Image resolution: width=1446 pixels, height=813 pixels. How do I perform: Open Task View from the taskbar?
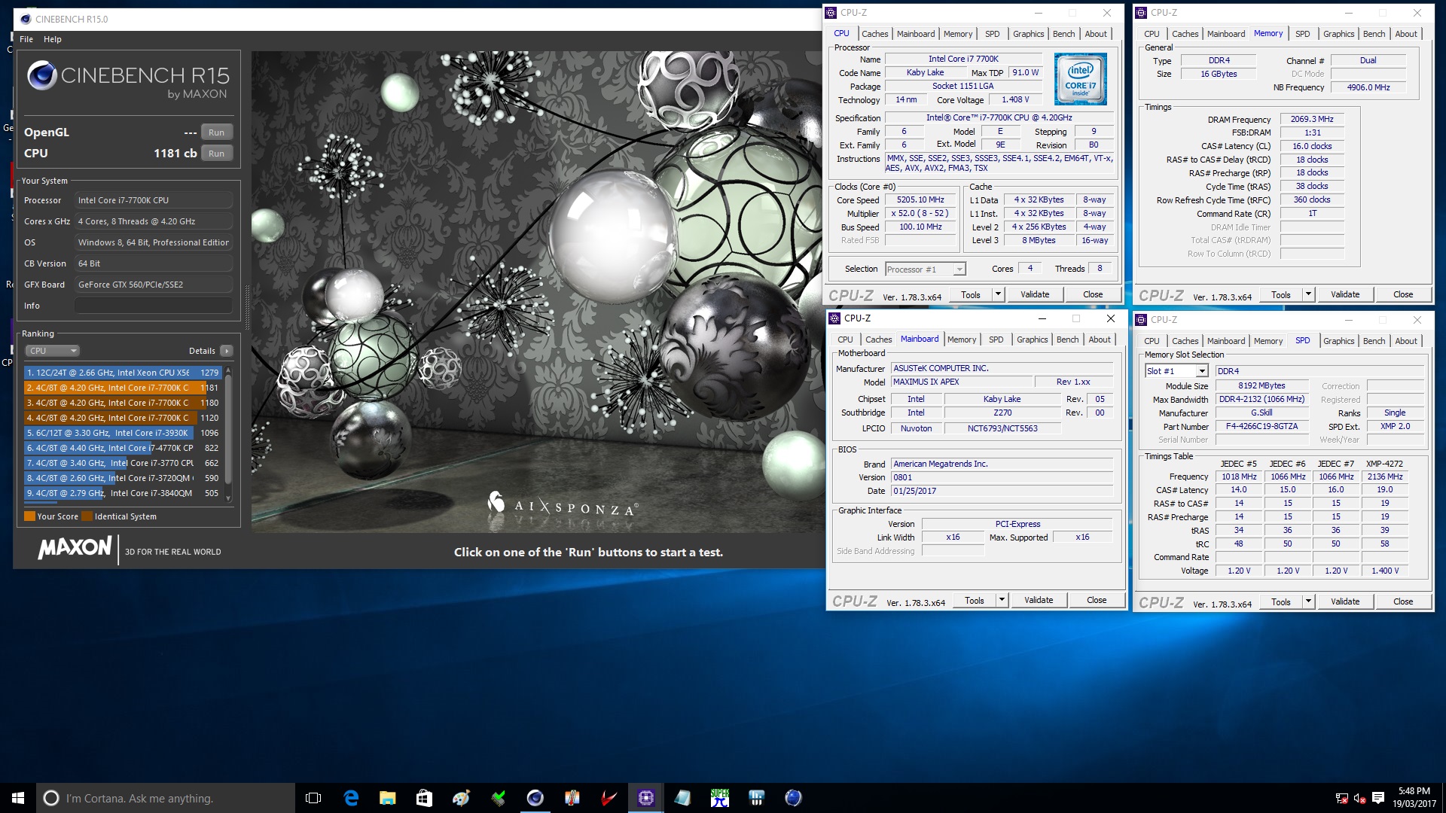point(313,798)
